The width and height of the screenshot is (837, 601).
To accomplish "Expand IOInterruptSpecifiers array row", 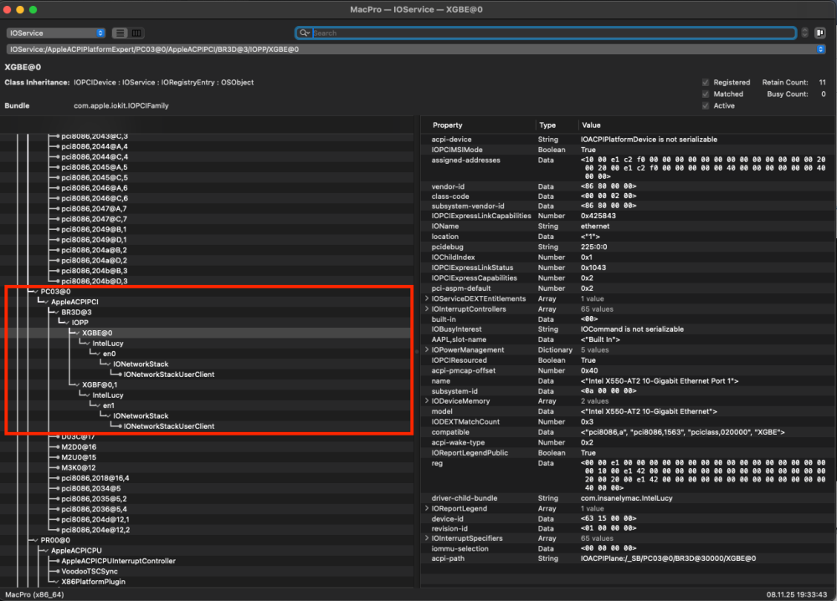I will (x=427, y=538).
